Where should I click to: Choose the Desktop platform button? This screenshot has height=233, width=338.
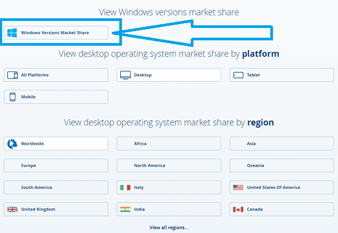[169, 75]
